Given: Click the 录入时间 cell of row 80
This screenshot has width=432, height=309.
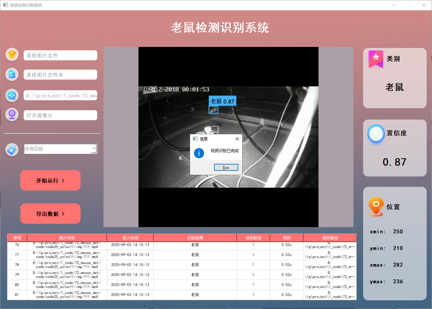Looking at the screenshot, I should [x=130, y=285].
